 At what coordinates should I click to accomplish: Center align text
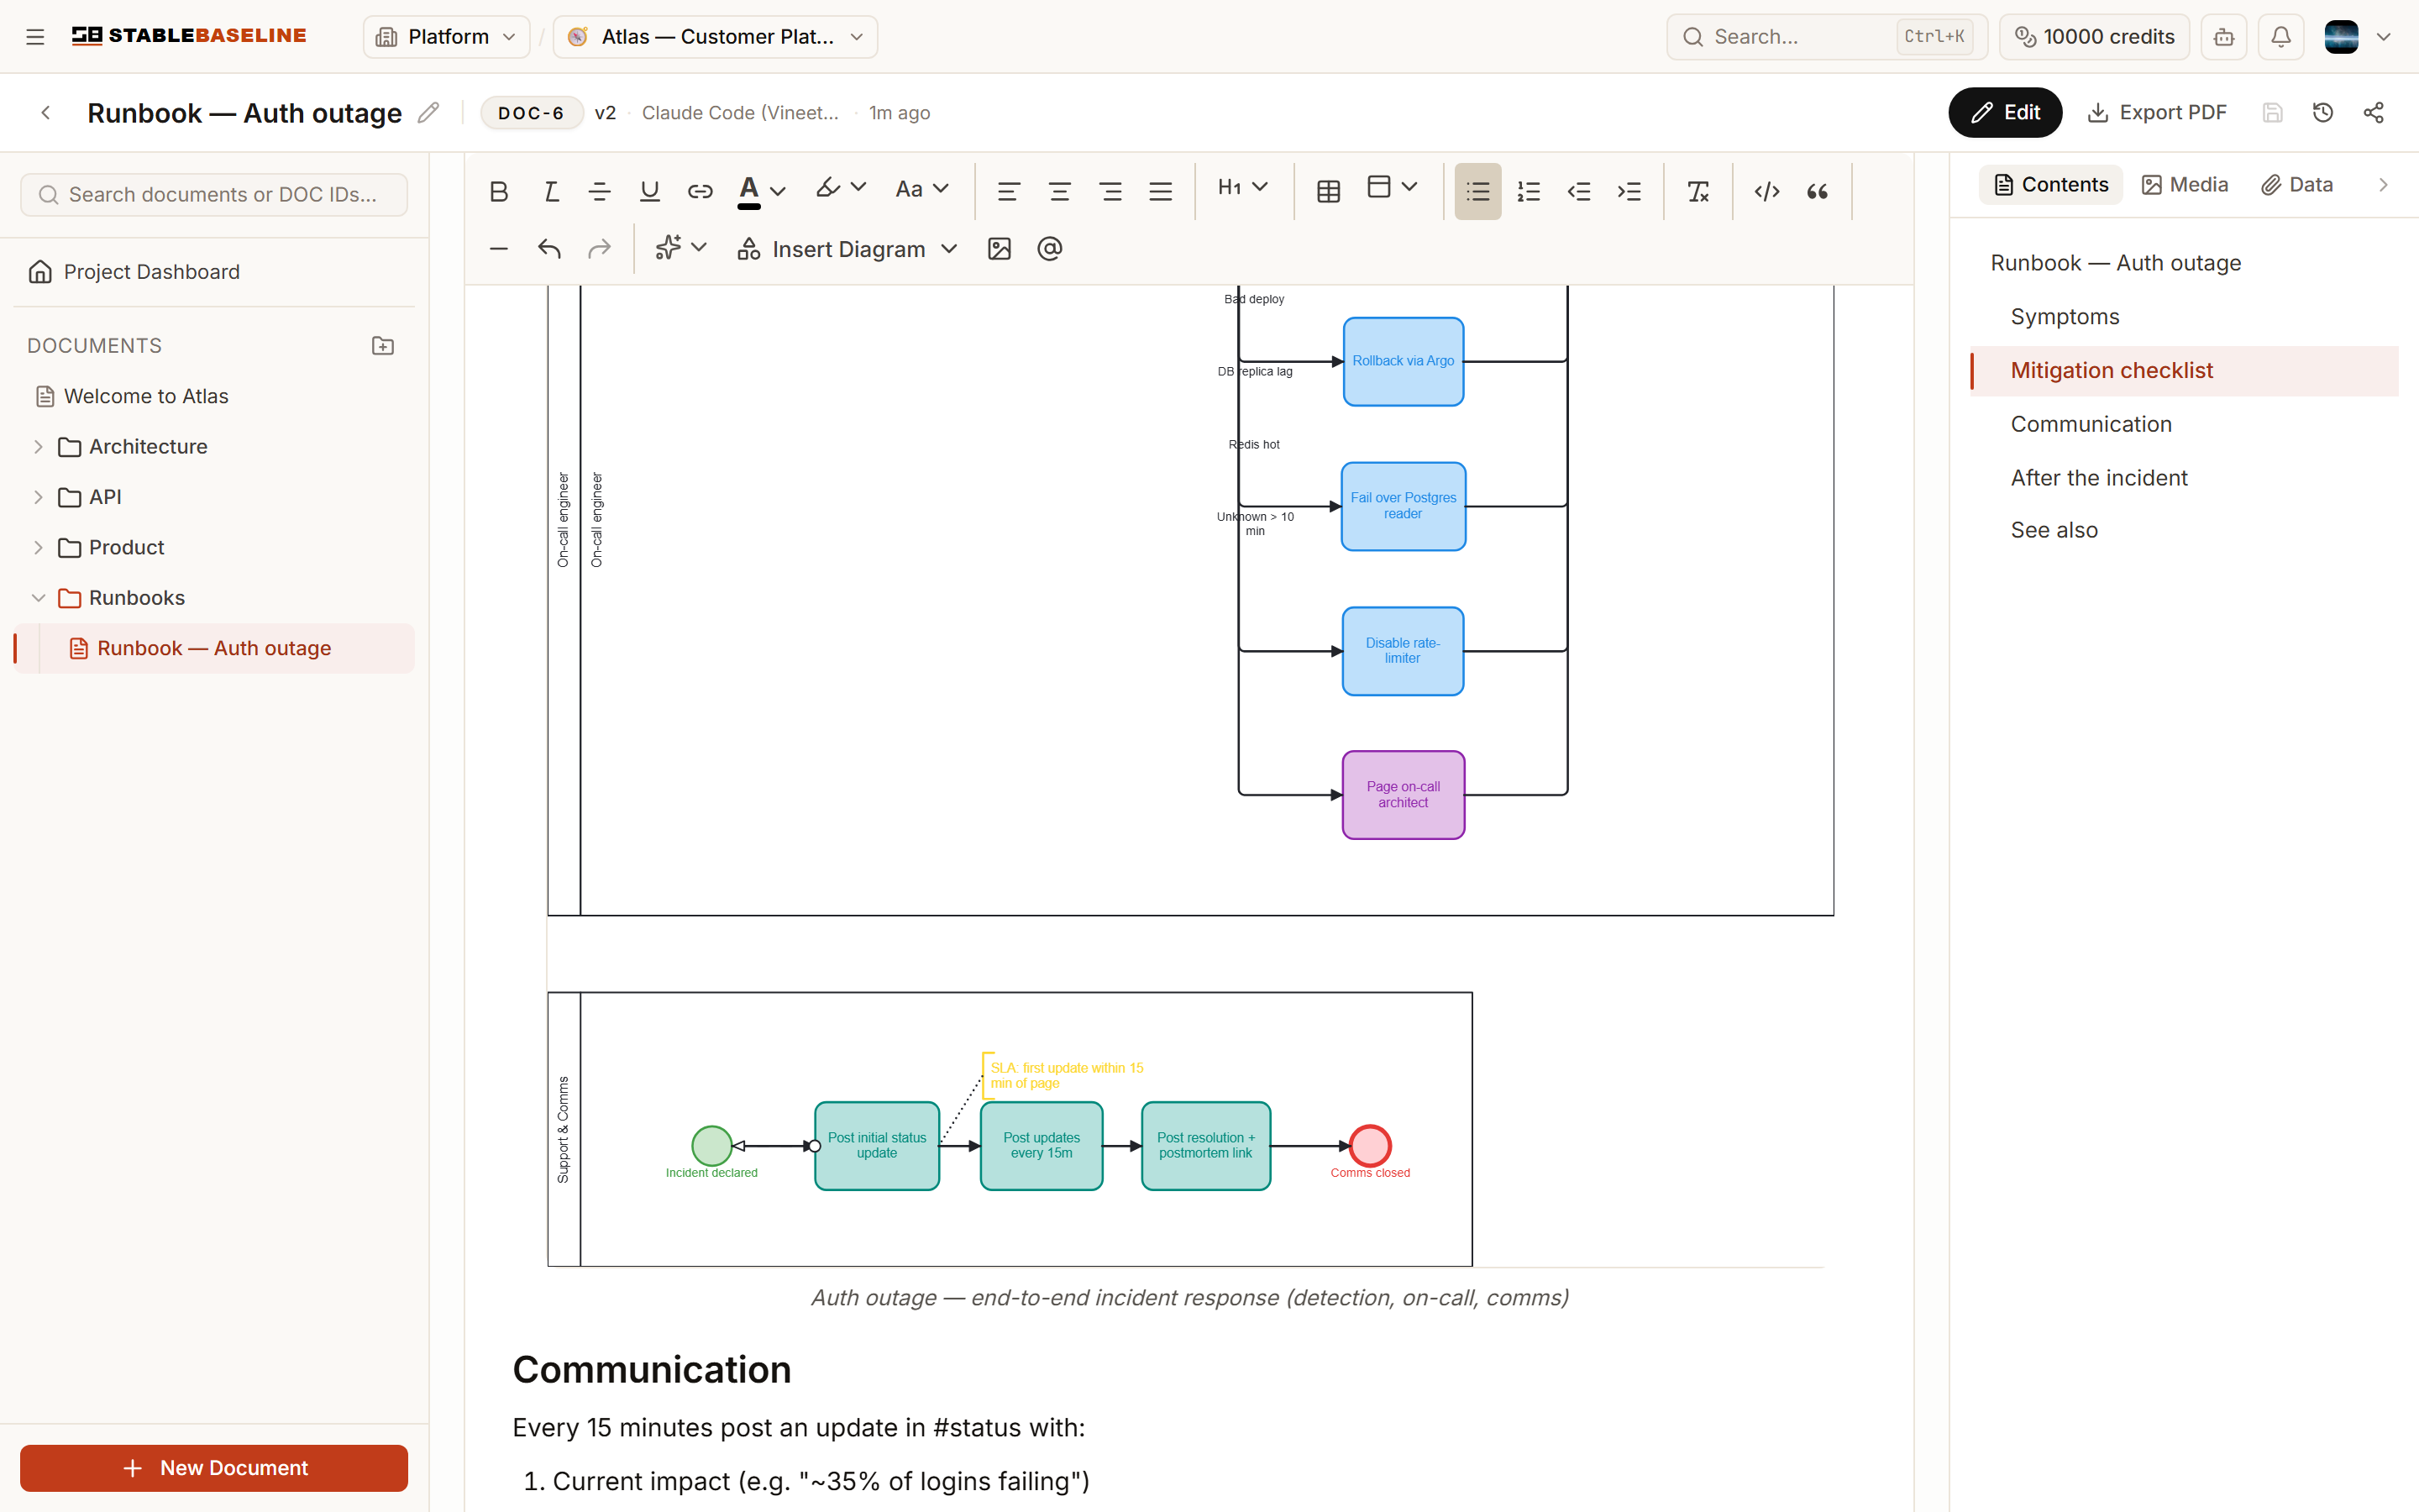[x=1059, y=191]
